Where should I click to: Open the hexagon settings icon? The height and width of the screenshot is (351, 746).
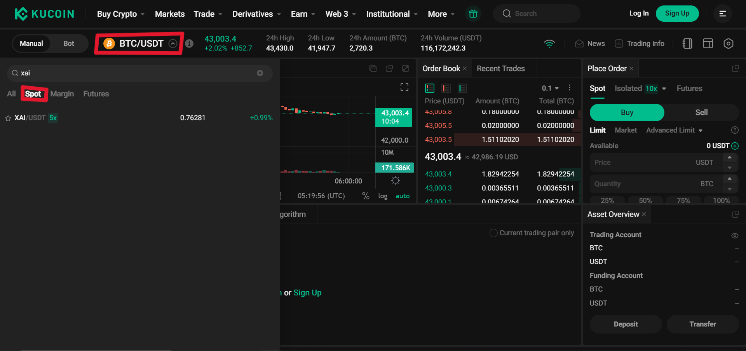(729, 44)
